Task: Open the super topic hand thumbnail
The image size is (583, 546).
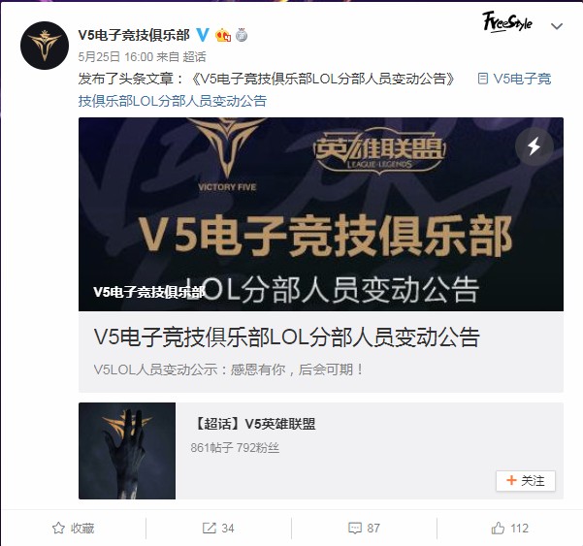Action: point(127,451)
